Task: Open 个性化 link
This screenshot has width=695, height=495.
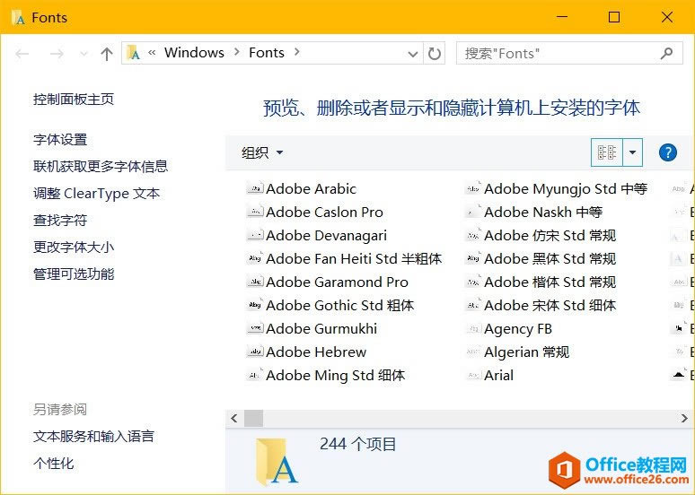Action: click(x=54, y=464)
